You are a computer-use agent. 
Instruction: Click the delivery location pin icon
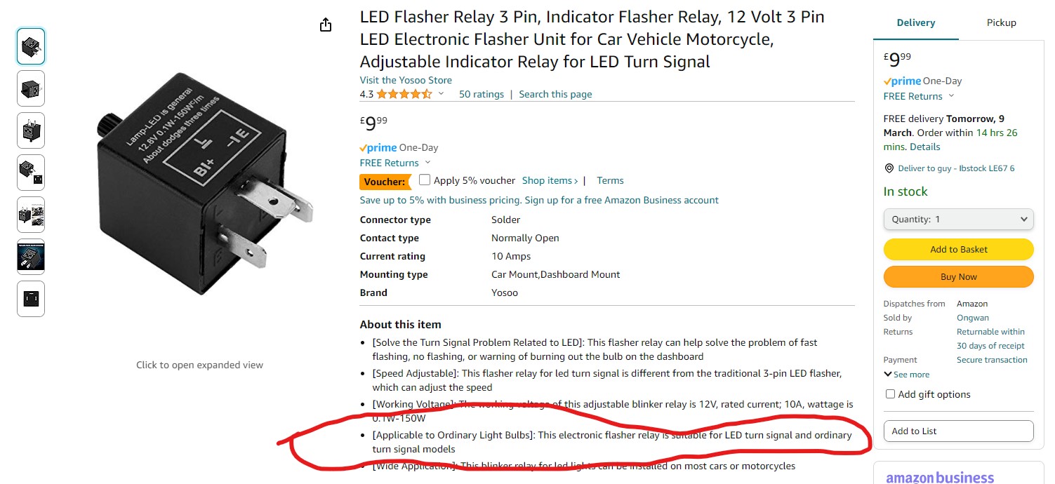889,168
